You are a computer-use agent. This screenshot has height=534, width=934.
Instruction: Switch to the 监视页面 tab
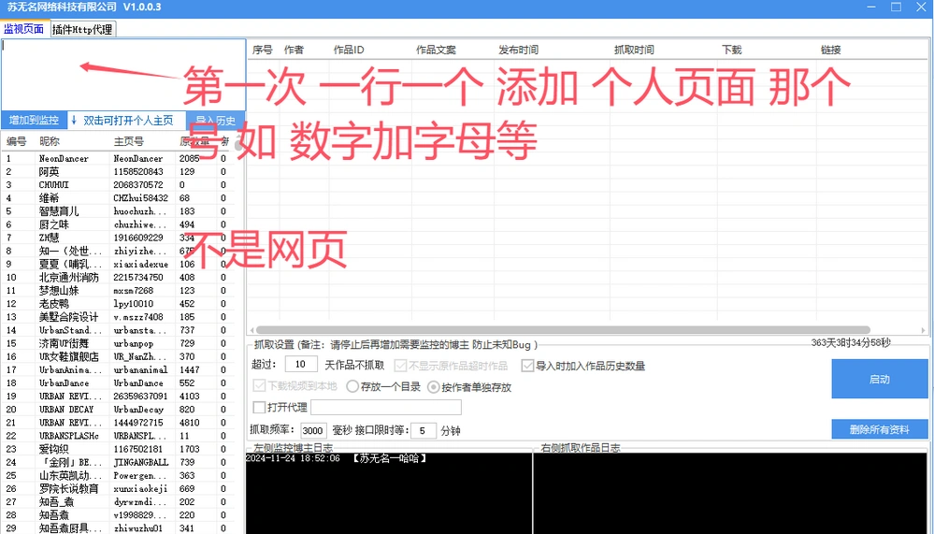tap(23, 29)
